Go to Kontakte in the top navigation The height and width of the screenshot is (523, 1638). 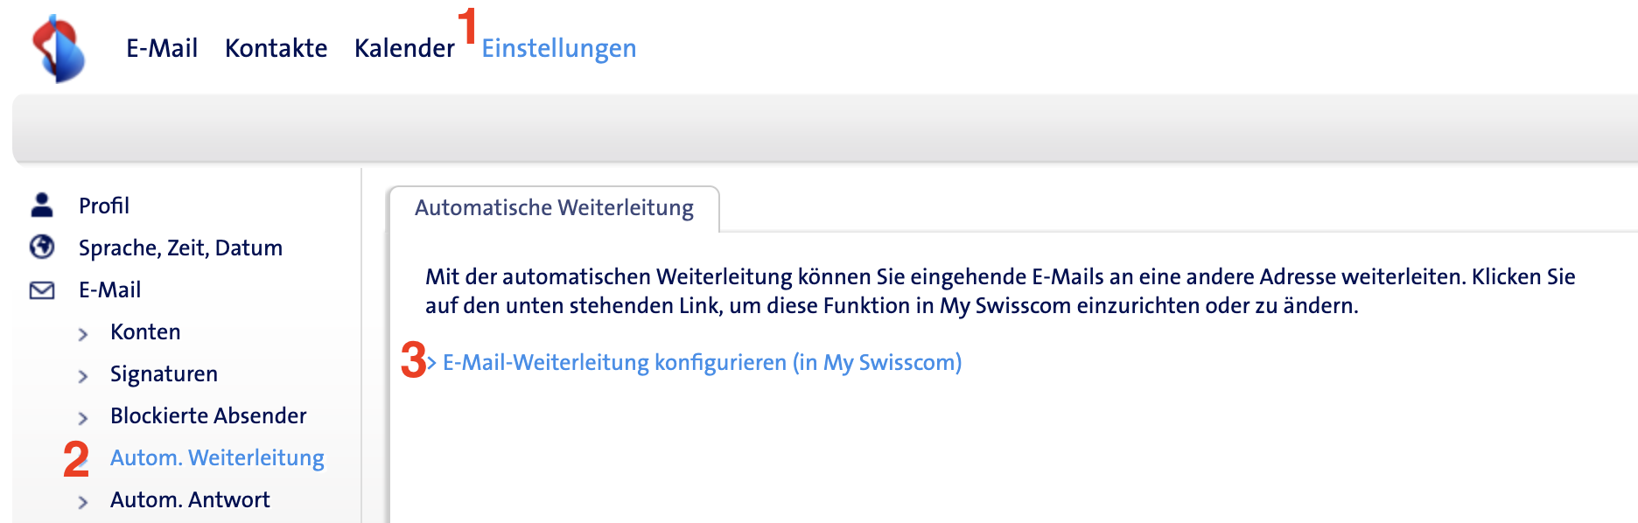pos(276,48)
